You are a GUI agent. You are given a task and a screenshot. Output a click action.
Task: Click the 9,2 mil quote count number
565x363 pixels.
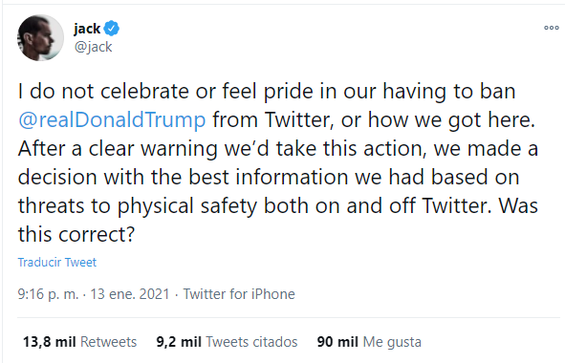179,341
